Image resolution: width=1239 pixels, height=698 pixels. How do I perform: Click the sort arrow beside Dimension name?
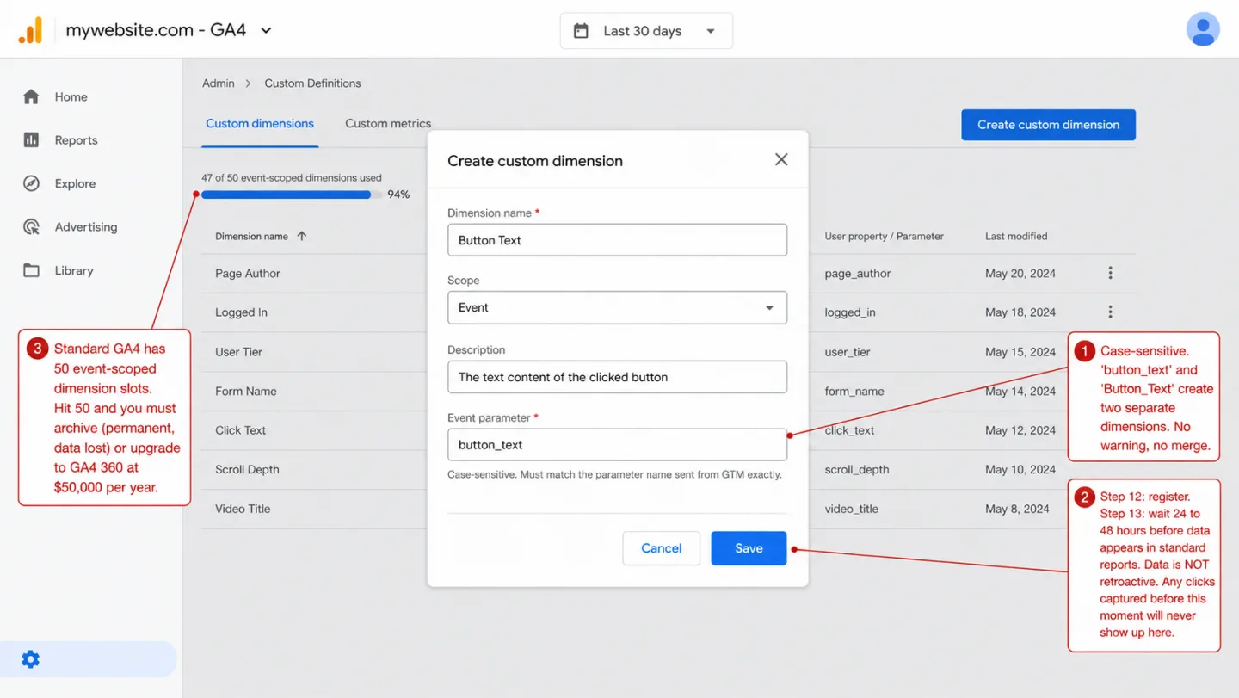coord(301,236)
